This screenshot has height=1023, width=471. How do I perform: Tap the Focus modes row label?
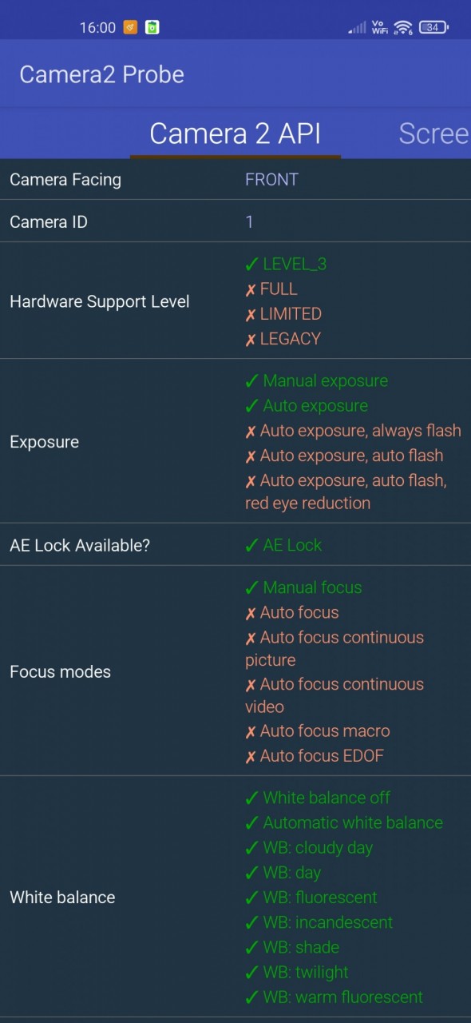(x=60, y=672)
